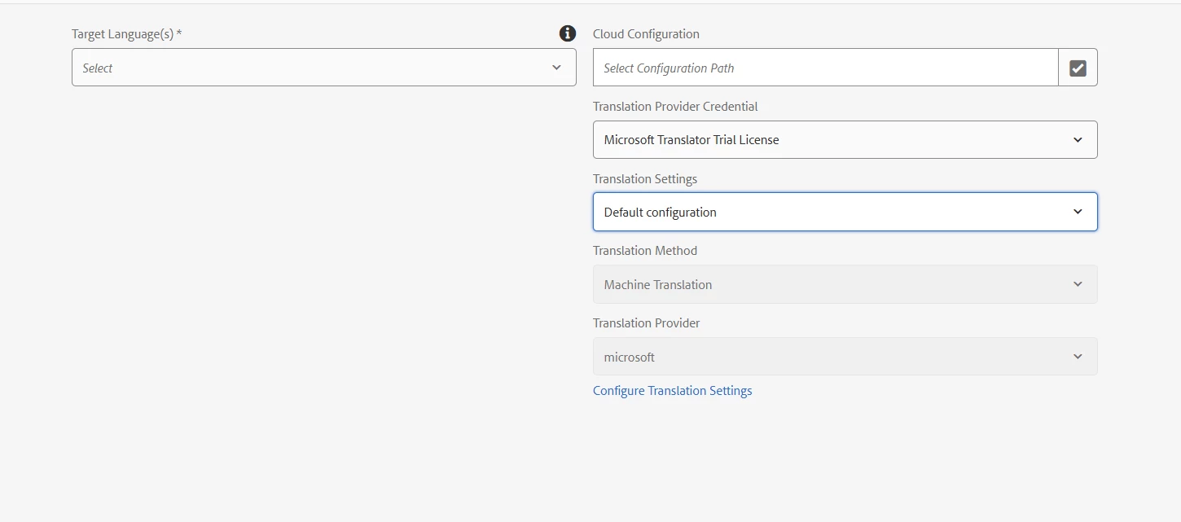Click the Translation Provider label
The height and width of the screenshot is (522, 1181).
647,323
